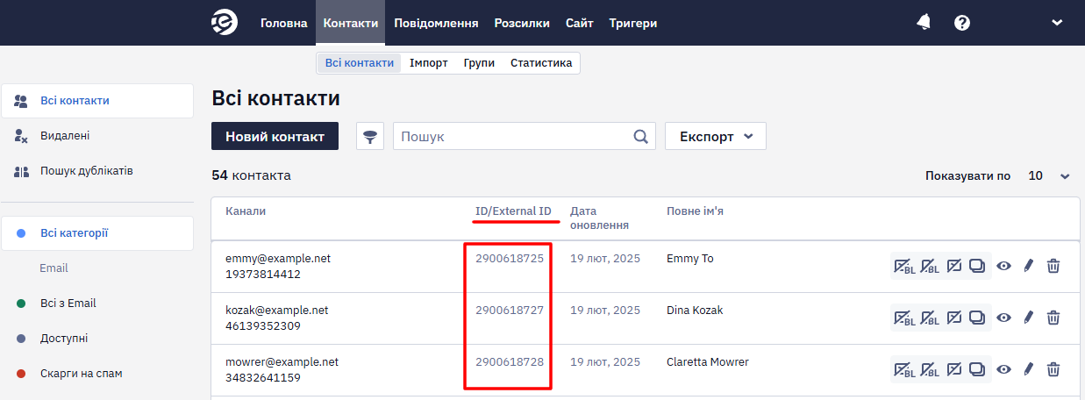Viewport: 1085px width, 400px height.
Task: Expand the account menu chevron at top right
Action: [x=1057, y=23]
